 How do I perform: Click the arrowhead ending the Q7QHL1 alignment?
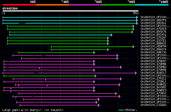94,82
